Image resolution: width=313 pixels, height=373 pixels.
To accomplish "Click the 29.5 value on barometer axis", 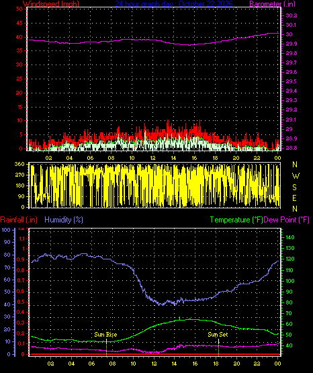I will (x=292, y=81).
